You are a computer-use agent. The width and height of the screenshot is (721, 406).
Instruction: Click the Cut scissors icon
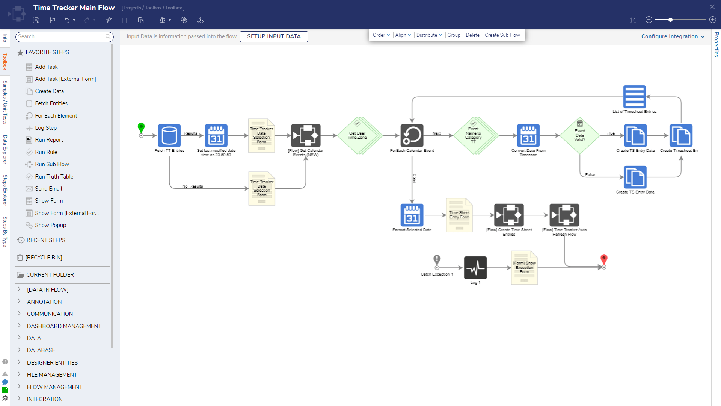[x=109, y=20]
